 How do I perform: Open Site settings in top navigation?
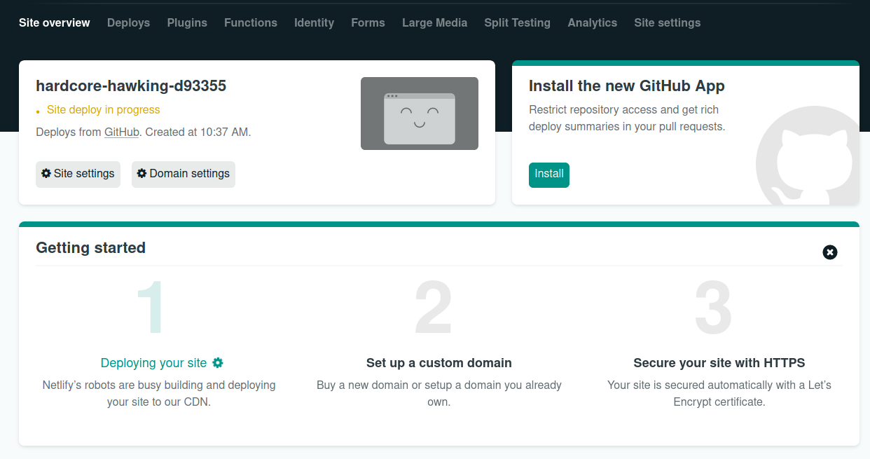point(667,22)
